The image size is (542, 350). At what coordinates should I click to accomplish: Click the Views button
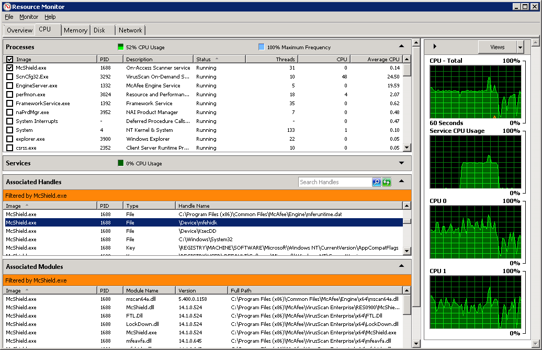click(x=496, y=47)
